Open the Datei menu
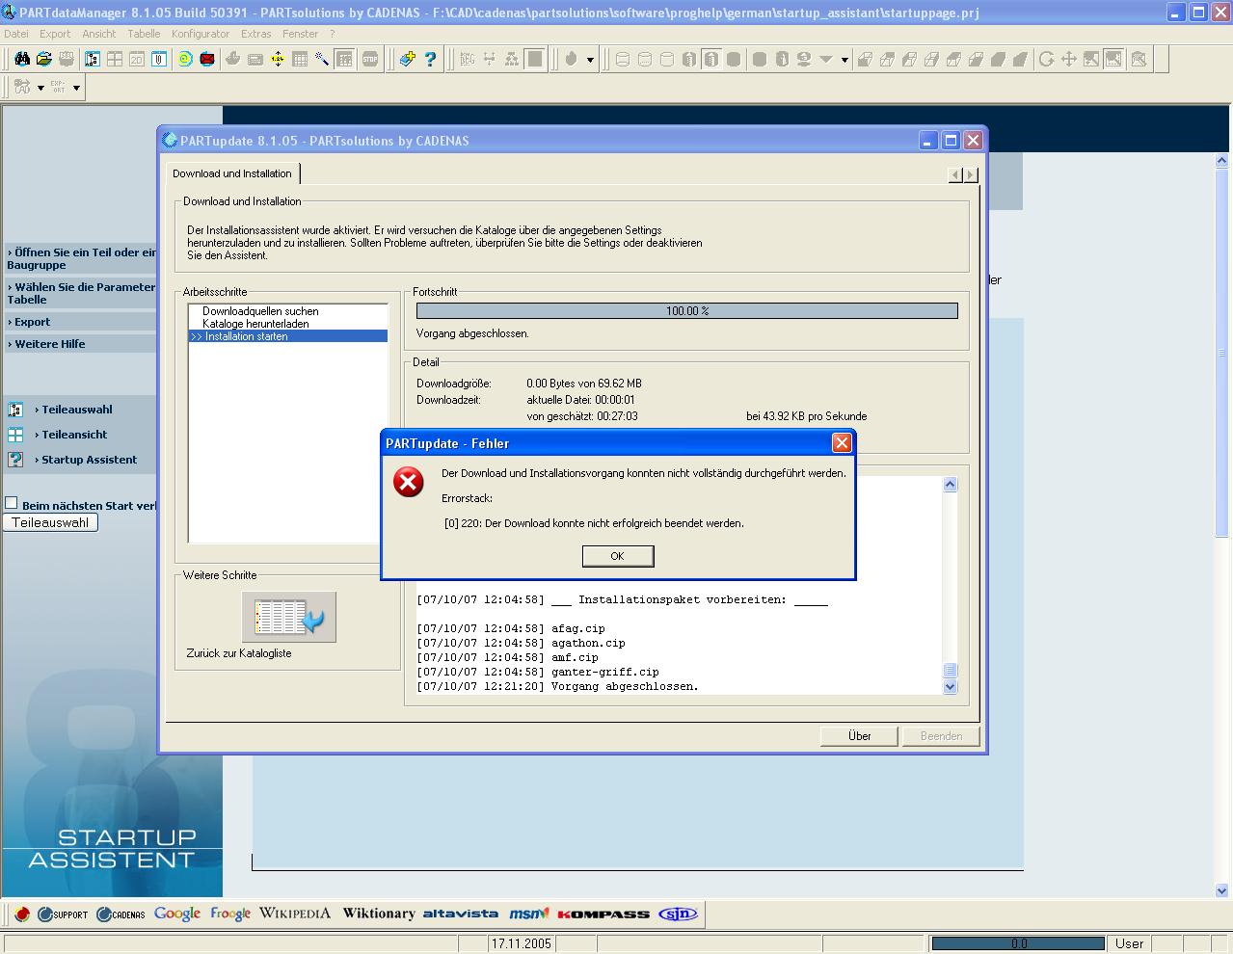This screenshot has height=954, width=1233. [x=16, y=34]
